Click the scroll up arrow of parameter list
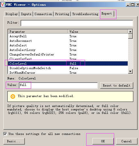The image size is (139, 146). [x=130, y=32]
